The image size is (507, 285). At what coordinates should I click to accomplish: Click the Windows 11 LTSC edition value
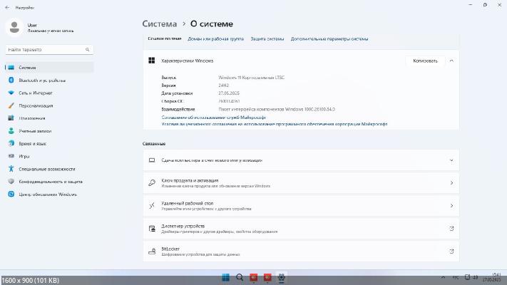[x=251, y=78]
